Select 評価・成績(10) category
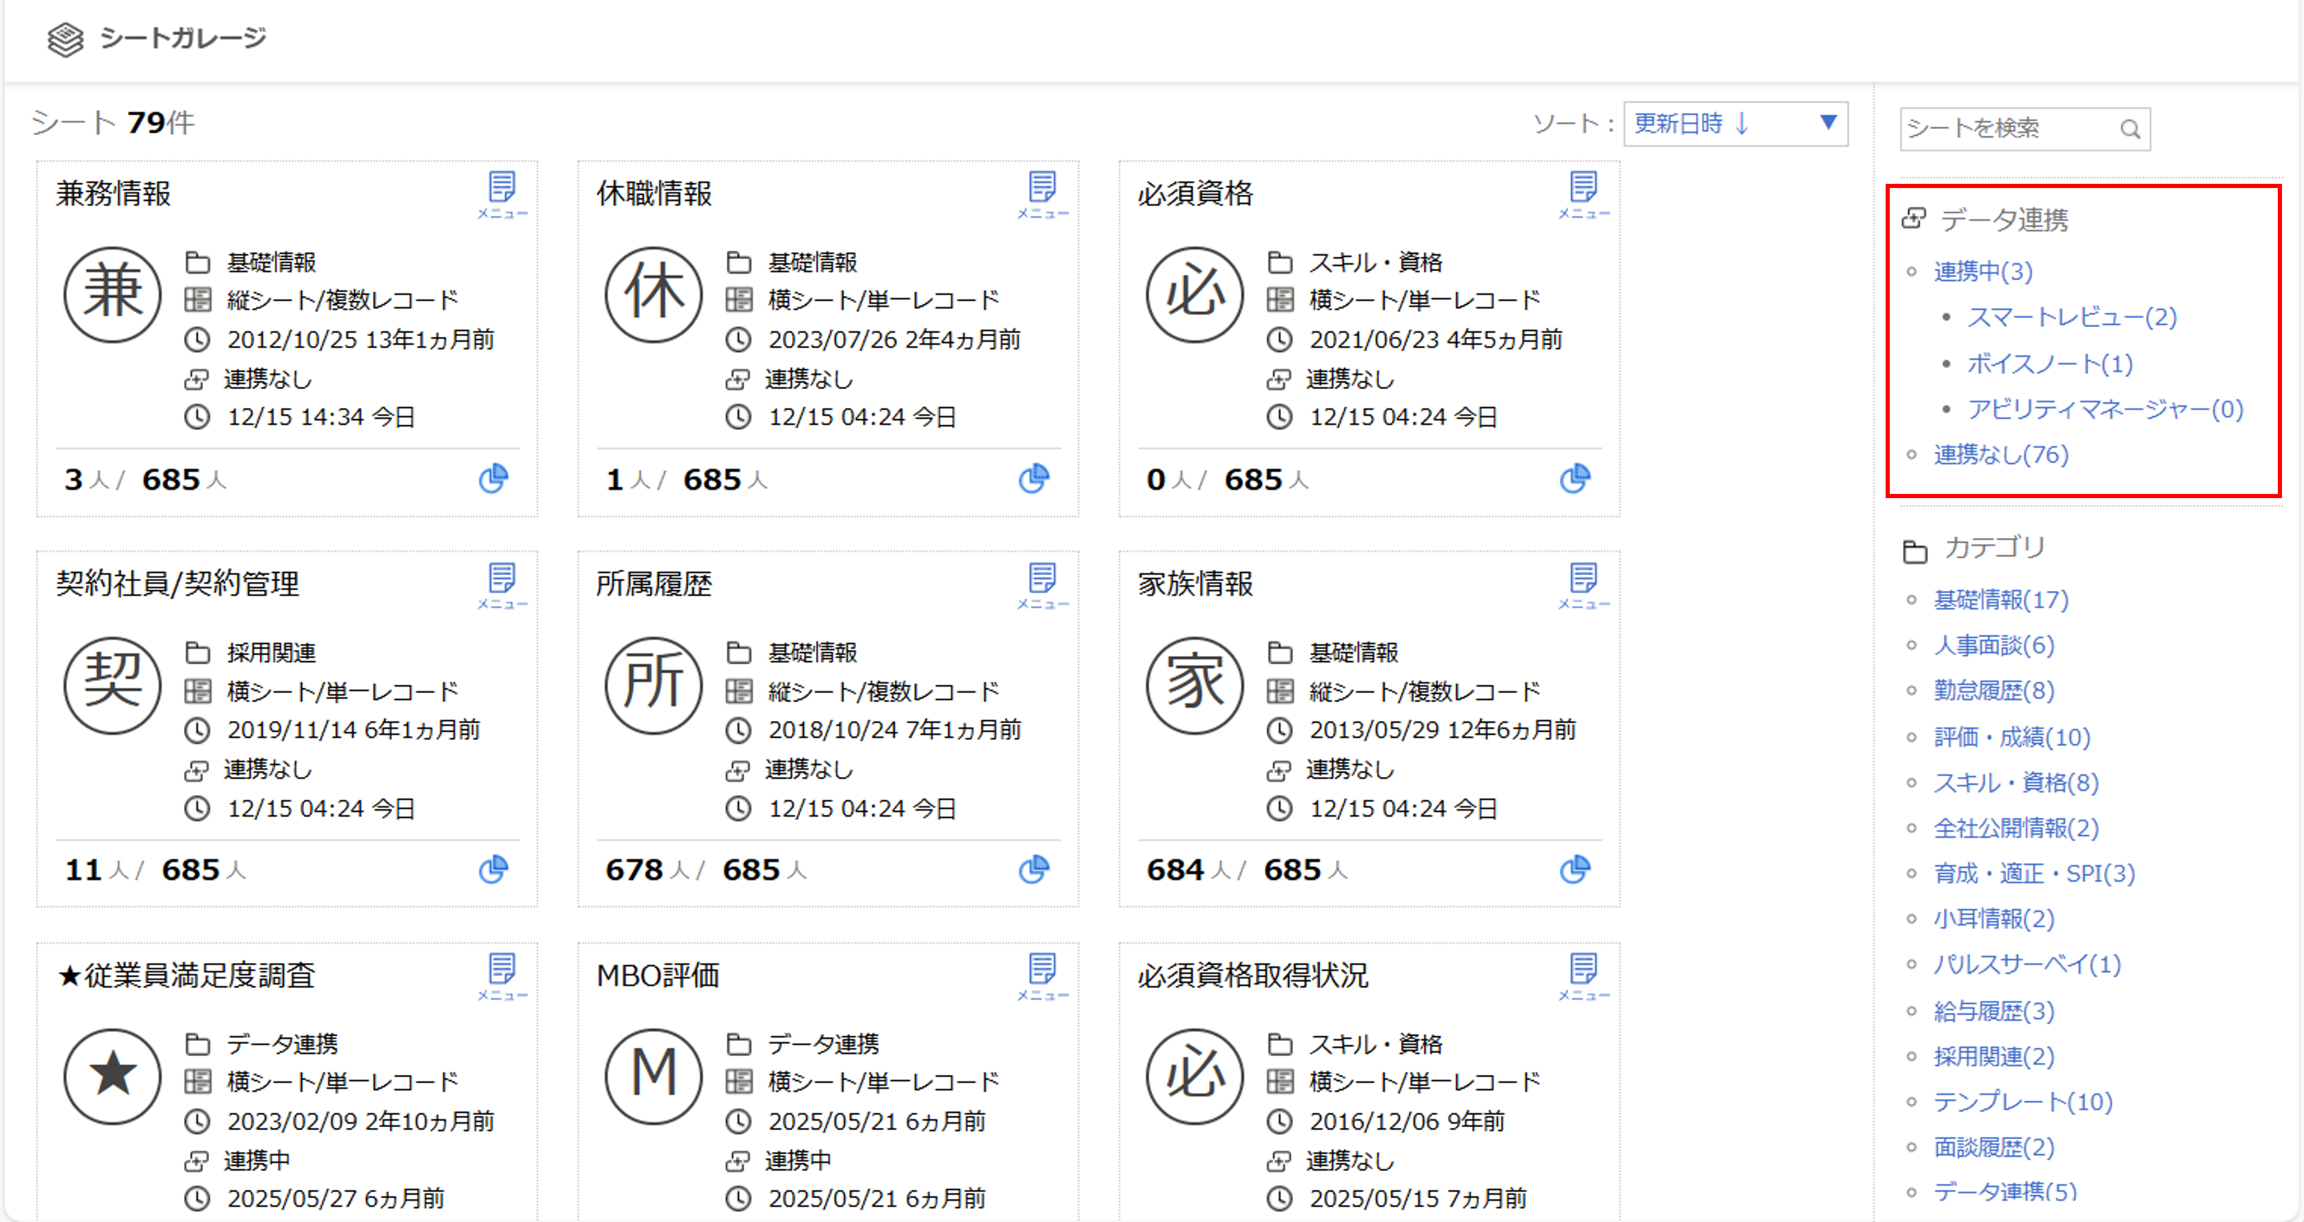Screen dimensions: 2304x1222 [x=2011, y=737]
